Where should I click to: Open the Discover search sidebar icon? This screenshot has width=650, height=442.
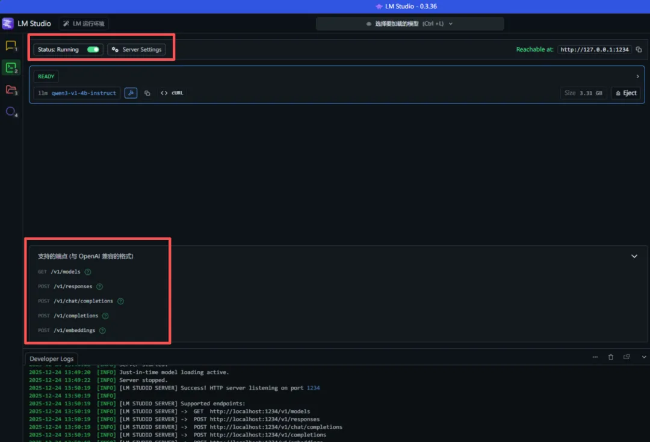click(11, 111)
